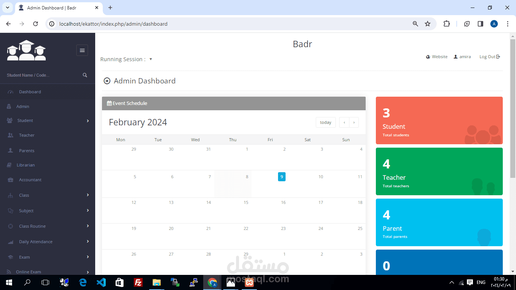Open the Chrome side panel icon
This screenshot has width=516, height=290.
(480, 24)
